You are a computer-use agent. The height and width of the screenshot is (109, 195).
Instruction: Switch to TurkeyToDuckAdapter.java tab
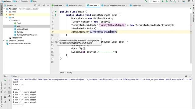tap(115, 5)
